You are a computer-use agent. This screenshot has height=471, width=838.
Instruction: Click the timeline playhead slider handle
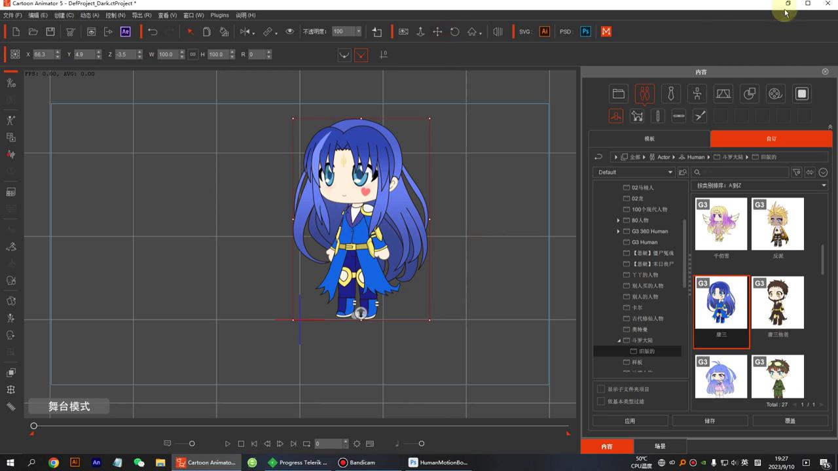click(x=33, y=426)
